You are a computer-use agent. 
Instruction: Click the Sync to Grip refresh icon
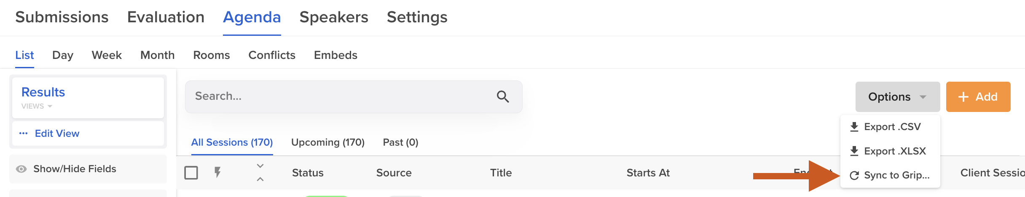click(x=854, y=176)
